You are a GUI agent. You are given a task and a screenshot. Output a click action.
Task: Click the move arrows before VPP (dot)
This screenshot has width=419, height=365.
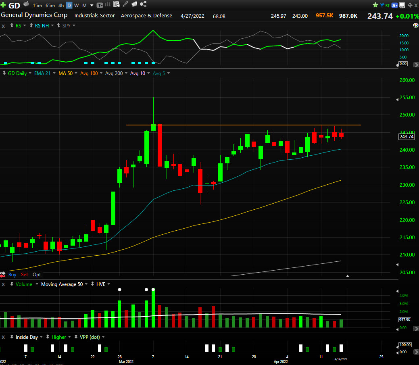pos(76,337)
